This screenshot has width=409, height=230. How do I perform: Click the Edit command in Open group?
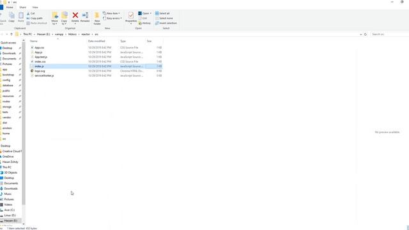[143, 19]
